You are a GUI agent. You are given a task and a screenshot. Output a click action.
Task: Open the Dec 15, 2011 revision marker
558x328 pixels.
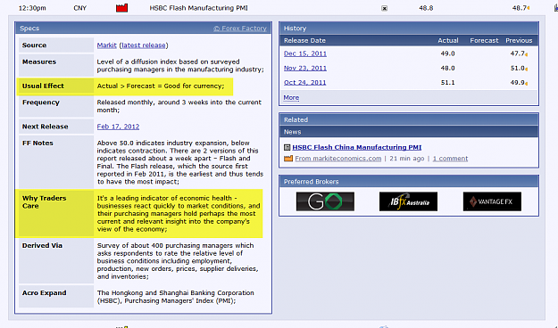tap(527, 54)
